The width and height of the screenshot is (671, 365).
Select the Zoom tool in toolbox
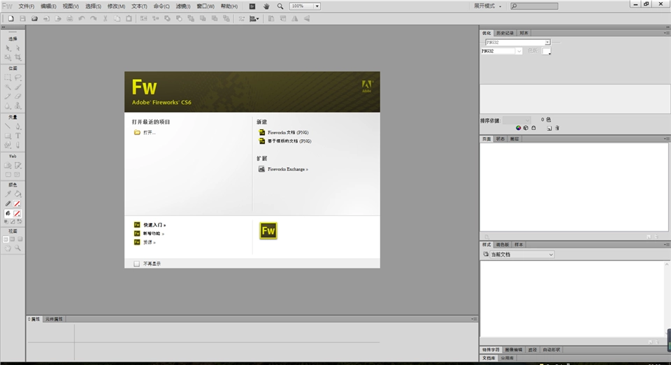point(18,248)
